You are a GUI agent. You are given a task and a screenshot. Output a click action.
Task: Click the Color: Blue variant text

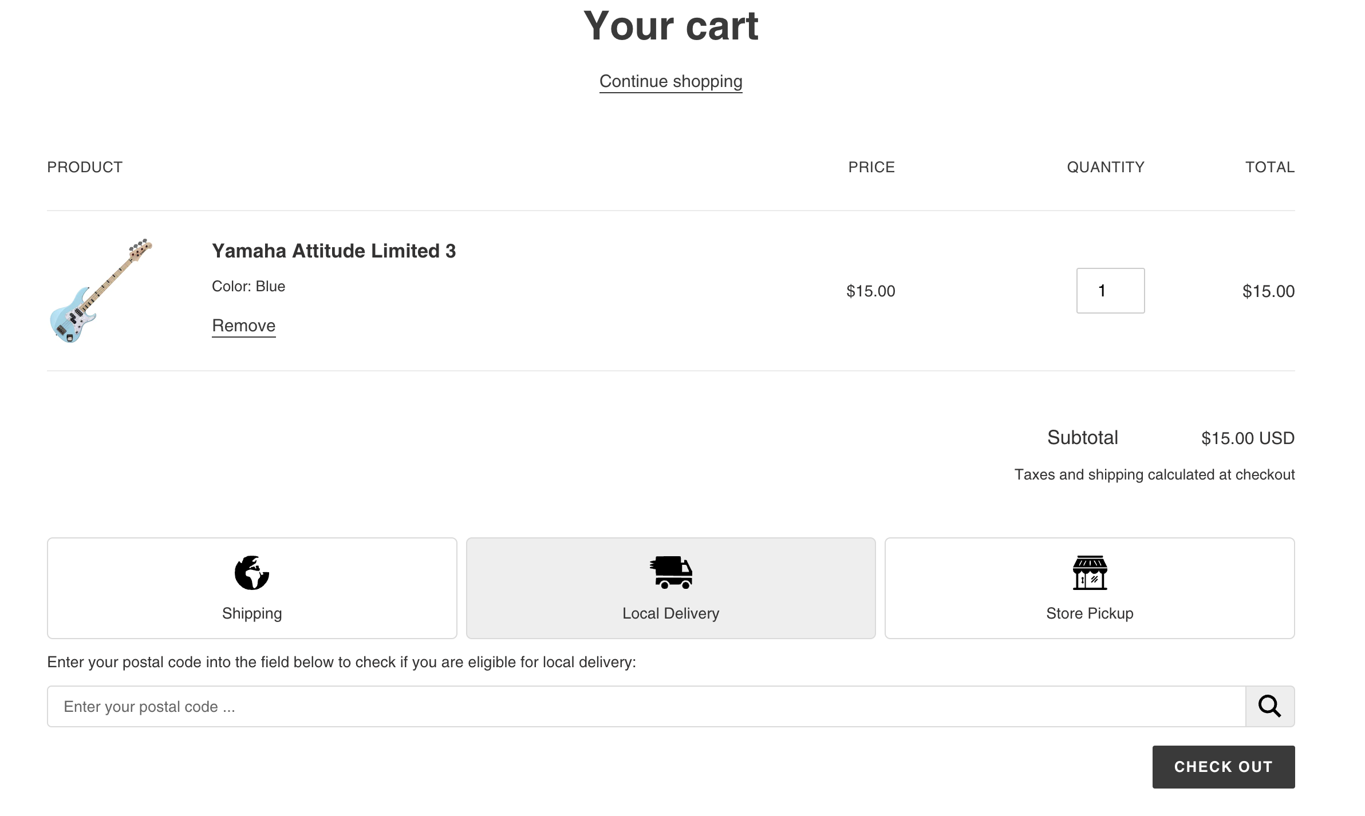pos(248,286)
